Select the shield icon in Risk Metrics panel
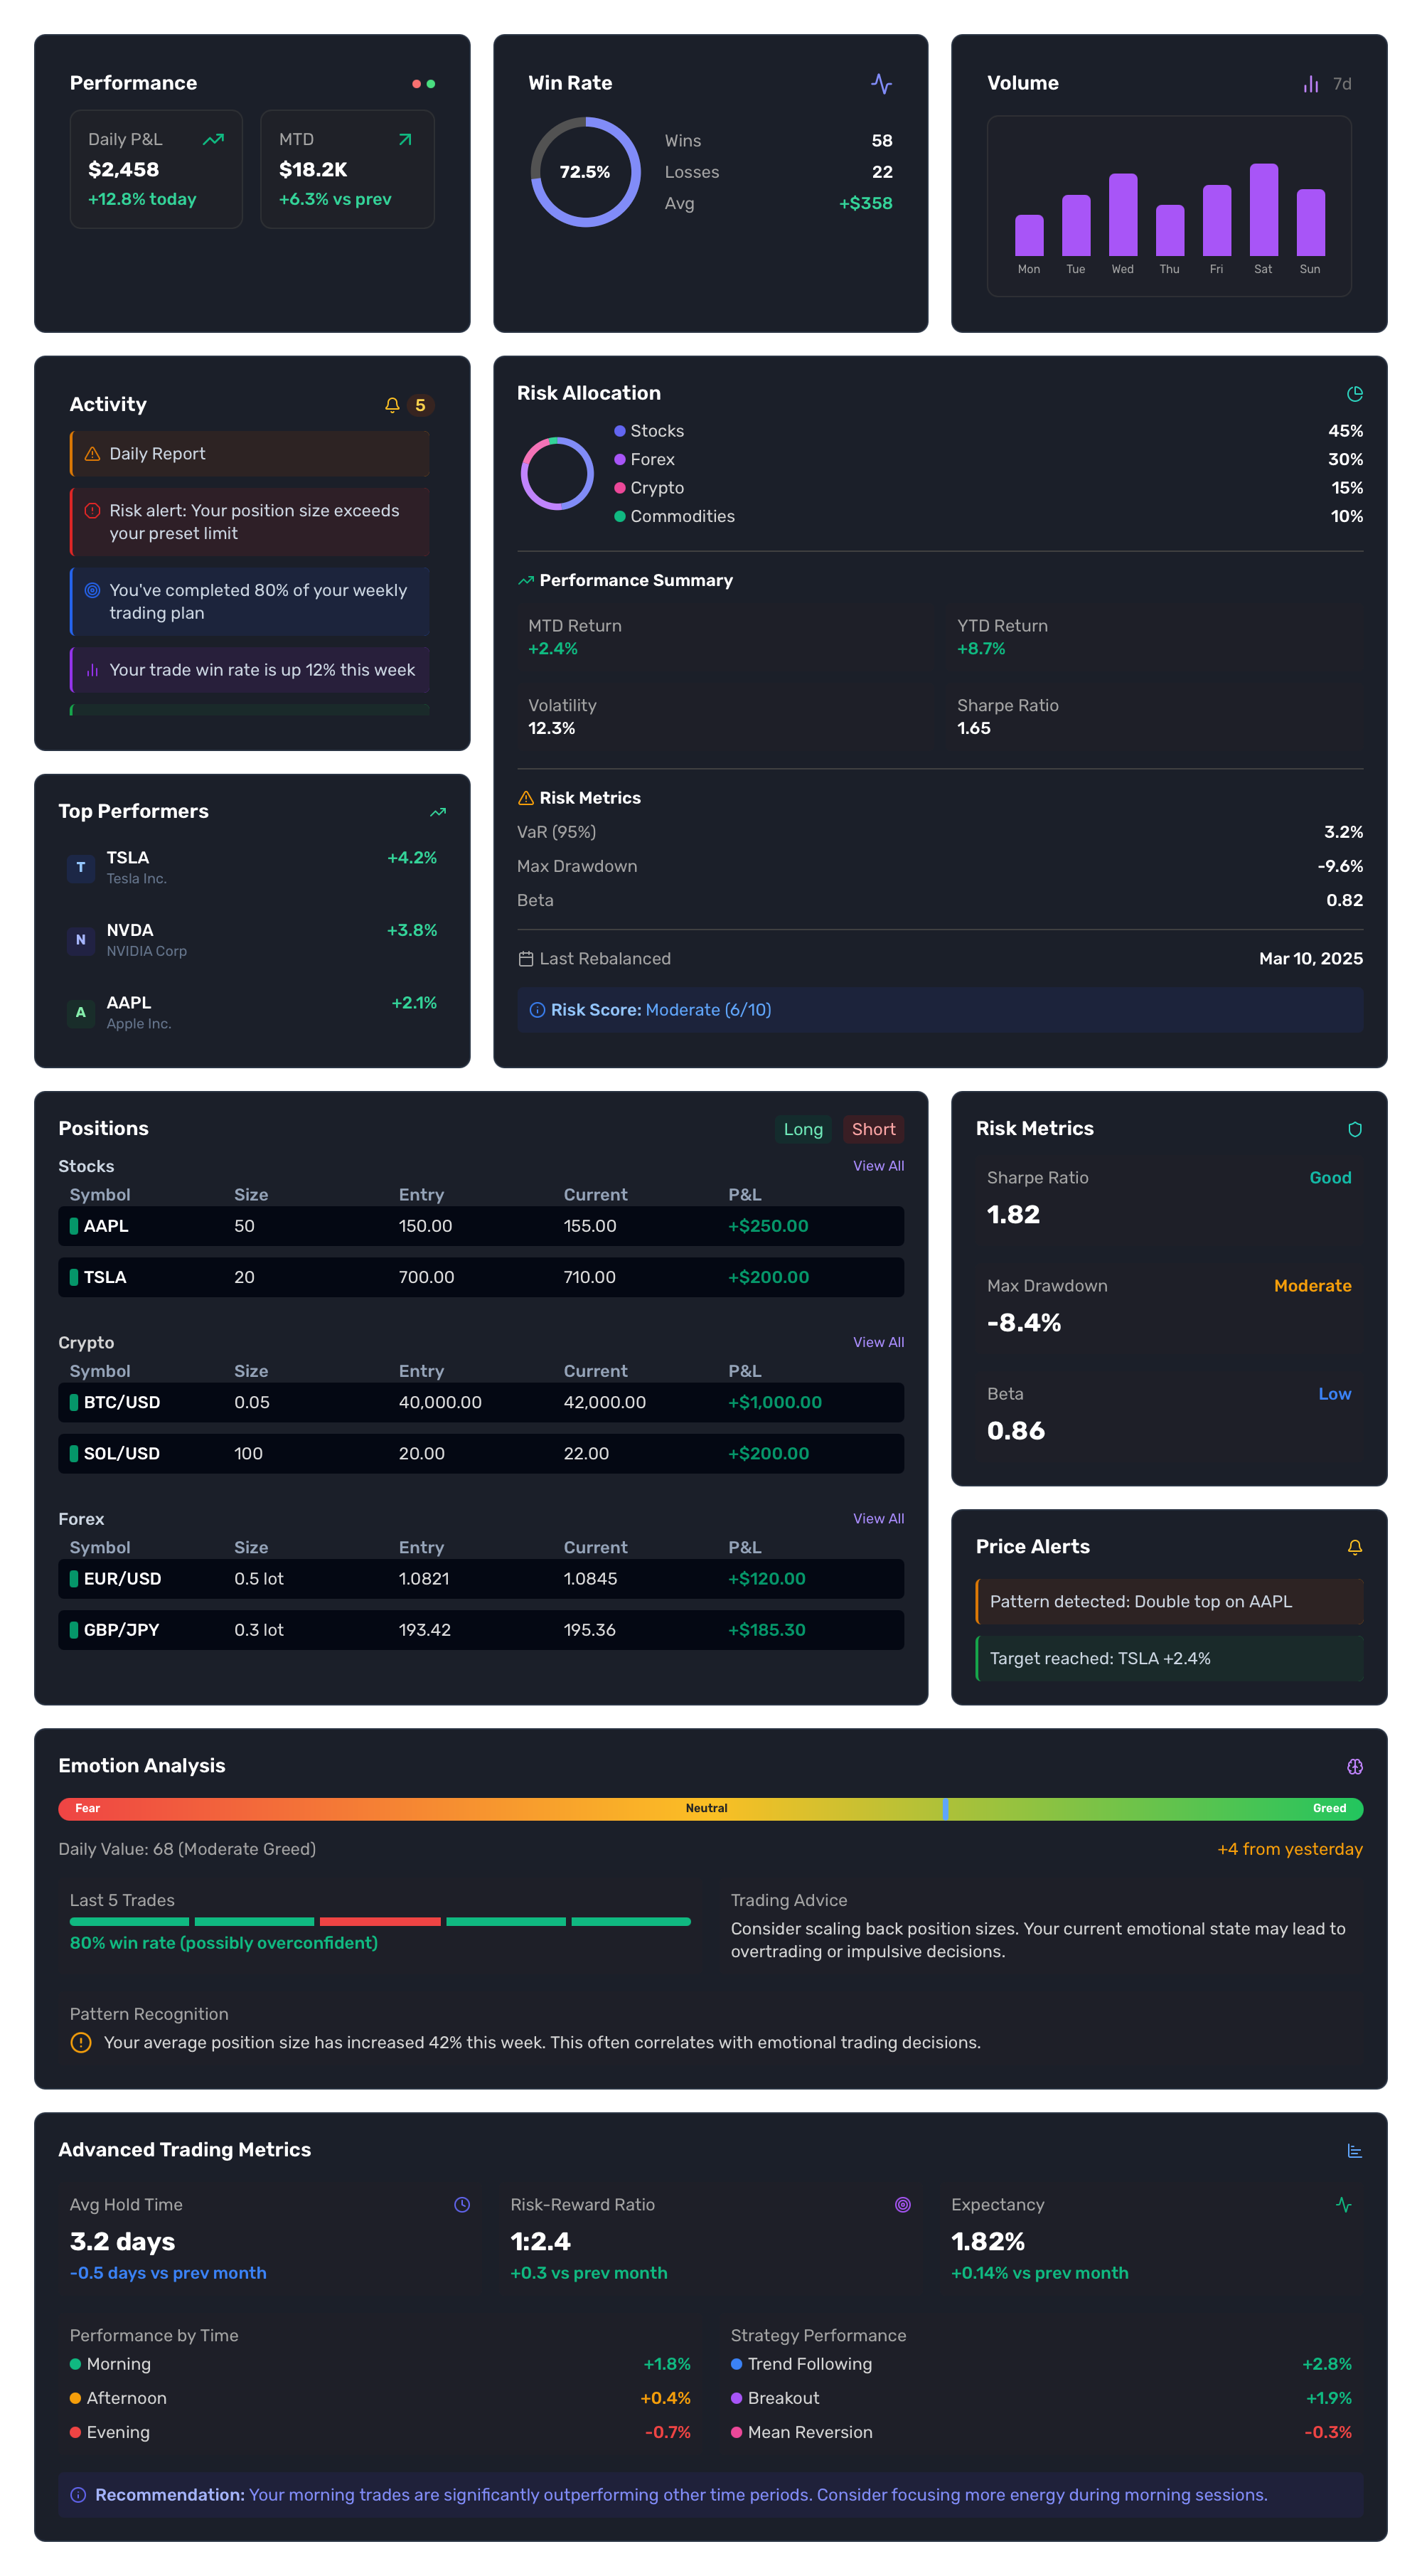Screen dimensions: 1422x2576 1355,1129
